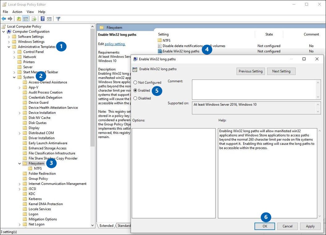Click the Cancel button
The height and width of the screenshot is (235, 326).
coord(287,226)
